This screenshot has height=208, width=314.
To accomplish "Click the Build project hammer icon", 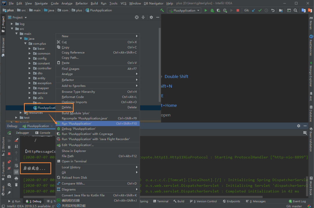I will coord(162,10).
